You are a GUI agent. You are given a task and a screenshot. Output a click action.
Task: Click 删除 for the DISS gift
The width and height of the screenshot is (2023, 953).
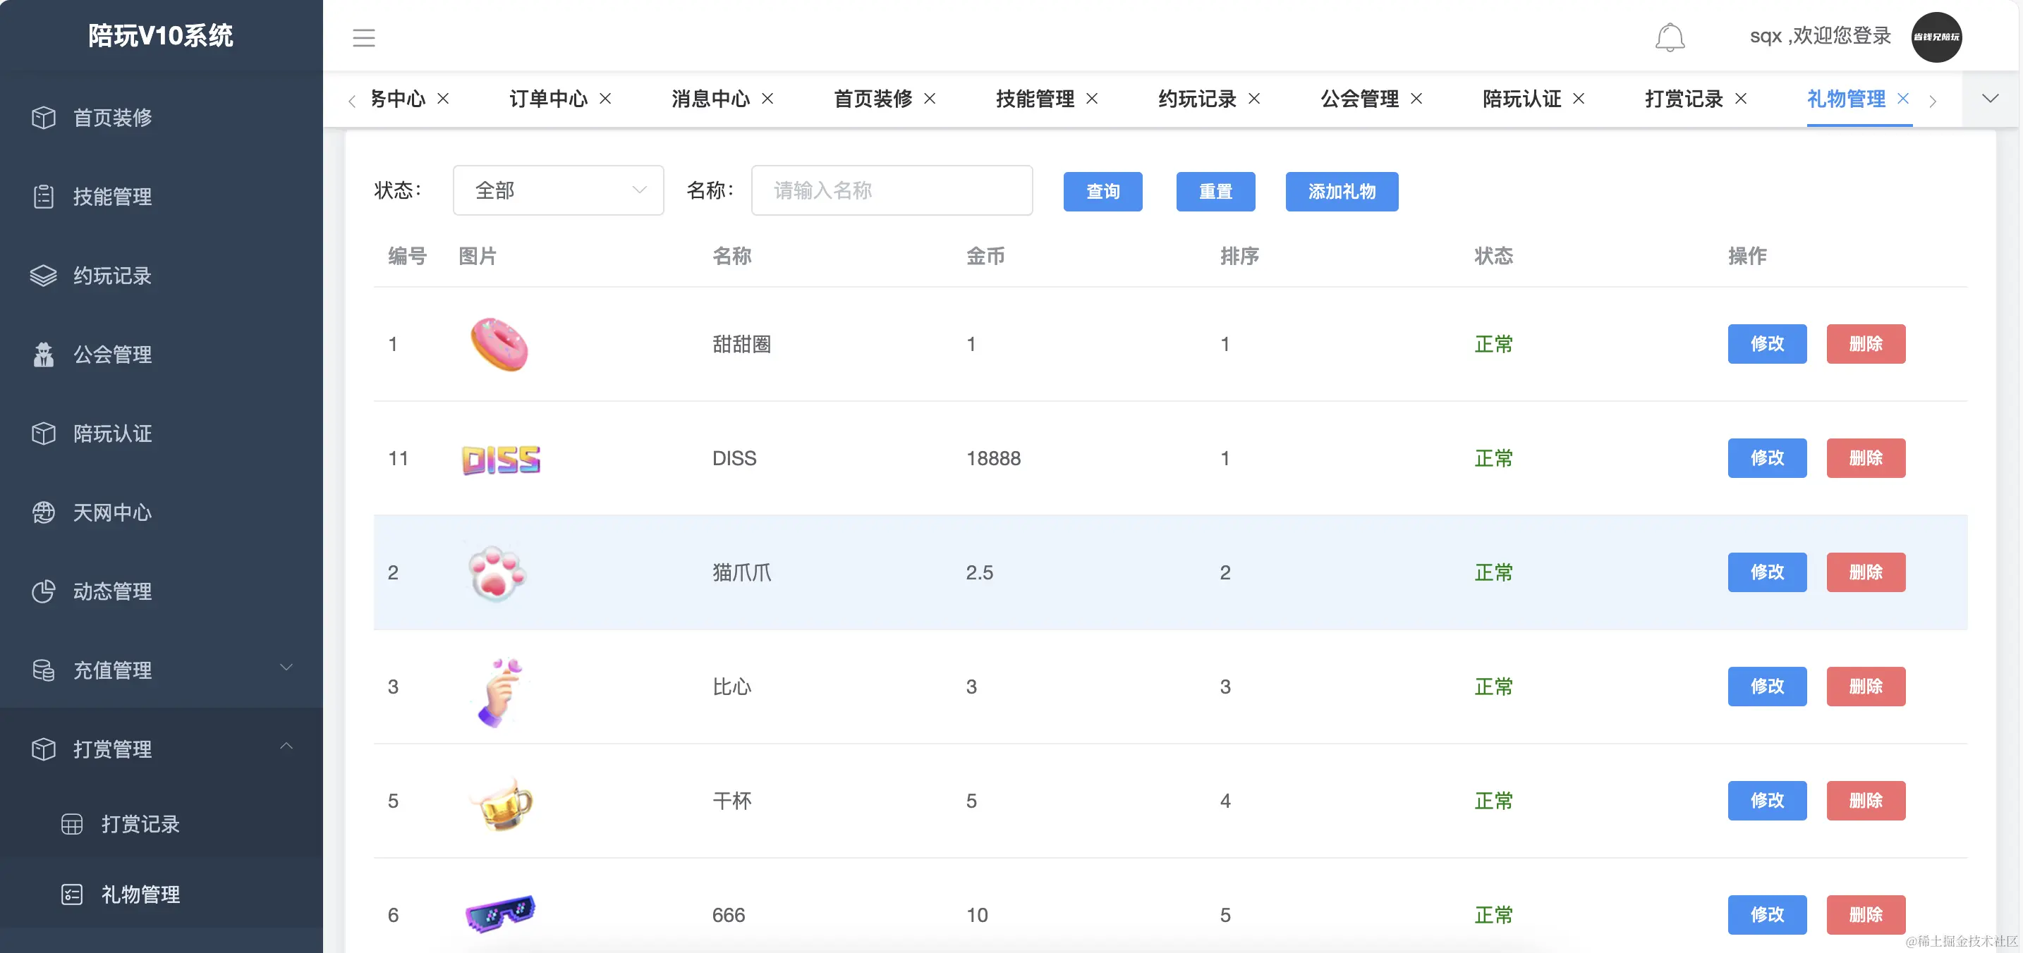(1865, 457)
